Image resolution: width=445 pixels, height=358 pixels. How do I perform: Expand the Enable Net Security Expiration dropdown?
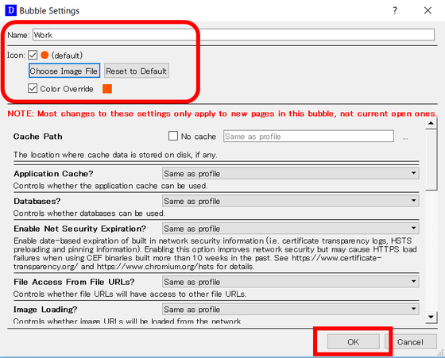tap(291, 228)
